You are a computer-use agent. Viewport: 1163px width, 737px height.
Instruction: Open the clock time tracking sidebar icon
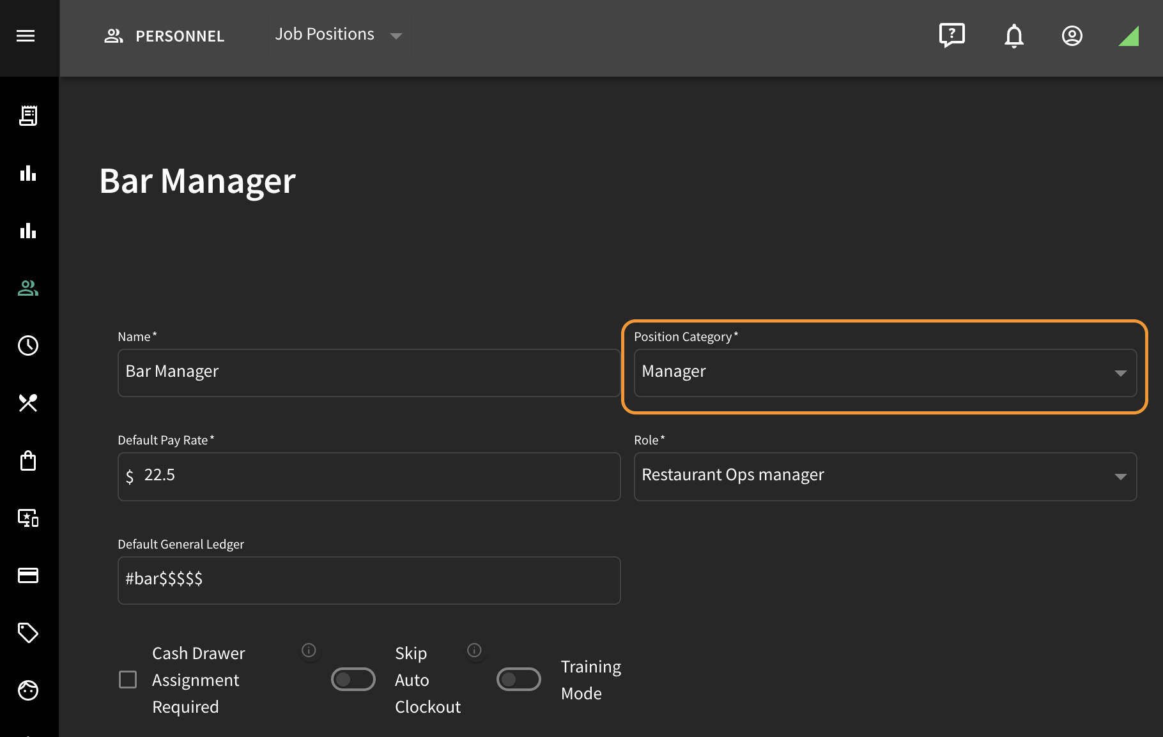point(28,346)
